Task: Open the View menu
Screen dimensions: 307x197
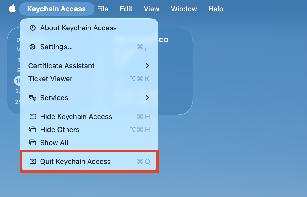Action: pos(151,9)
